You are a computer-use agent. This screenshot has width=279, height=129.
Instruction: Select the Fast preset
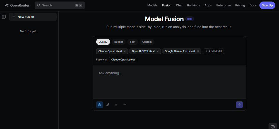tap(133, 42)
